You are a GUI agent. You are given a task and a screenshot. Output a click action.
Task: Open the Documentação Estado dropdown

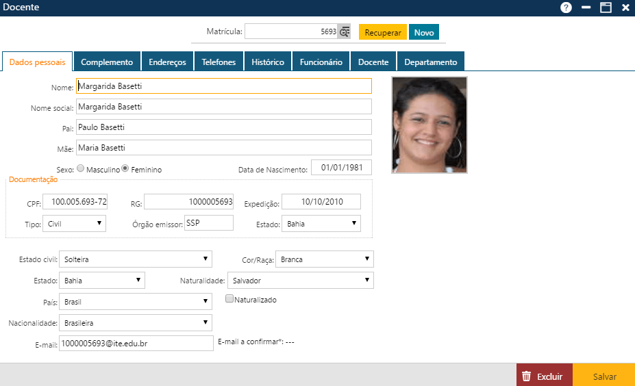click(321, 223)
